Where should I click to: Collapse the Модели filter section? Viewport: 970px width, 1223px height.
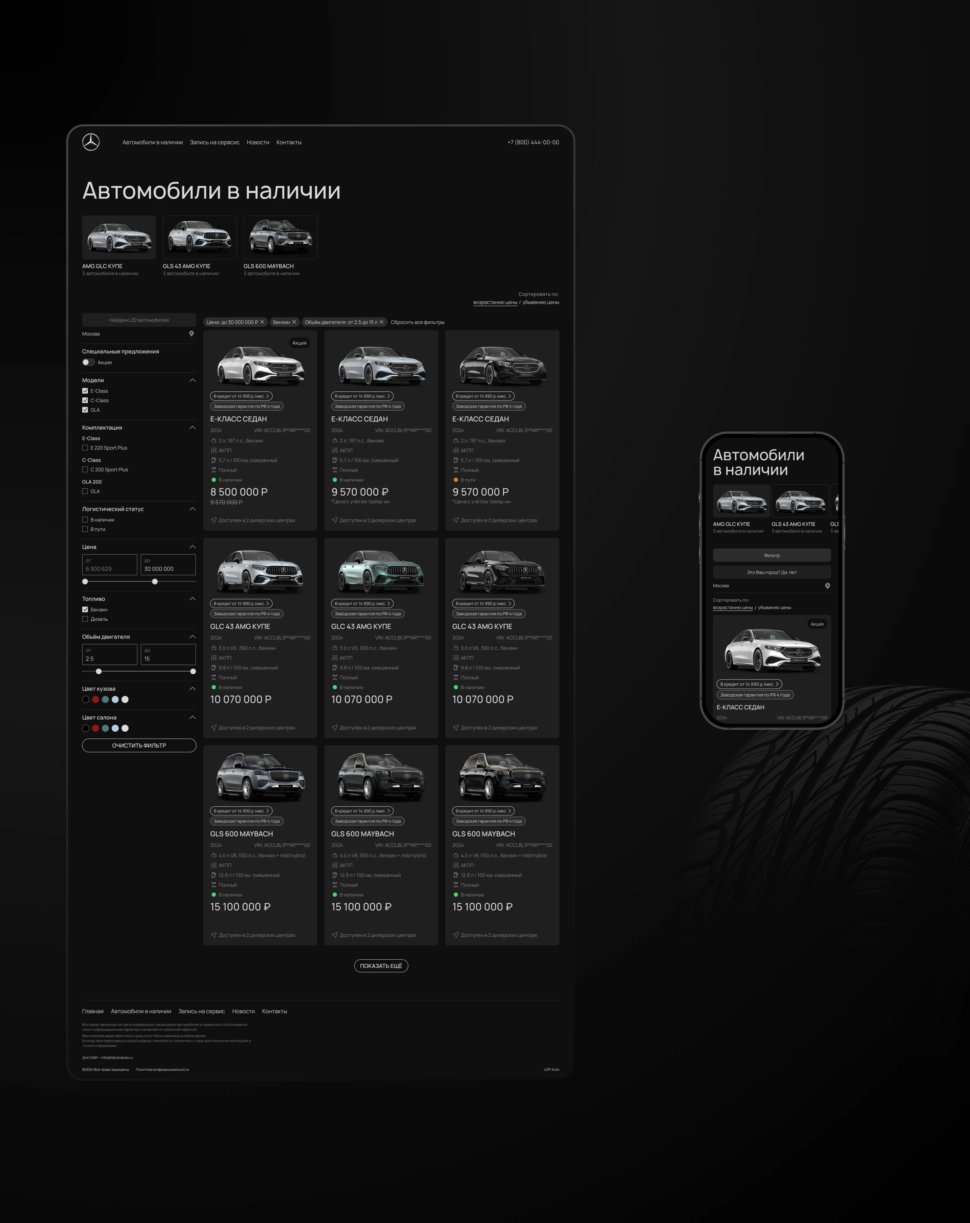[193, 381]
